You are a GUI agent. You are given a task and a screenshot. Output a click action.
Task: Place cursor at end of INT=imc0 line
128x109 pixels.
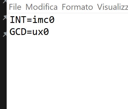pyautogui.click(x=55, y=20)
